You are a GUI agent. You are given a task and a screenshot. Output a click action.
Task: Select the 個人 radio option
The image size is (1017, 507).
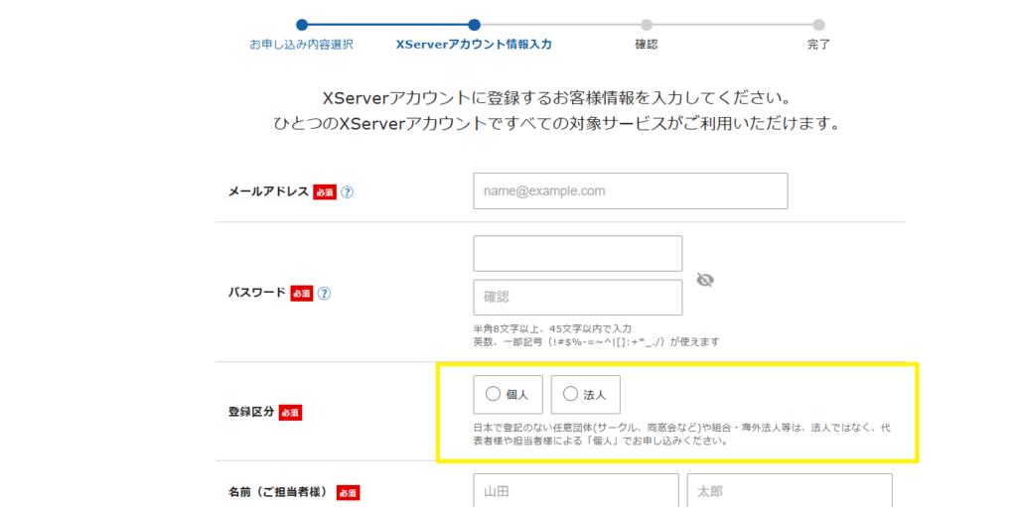[508, 394]
